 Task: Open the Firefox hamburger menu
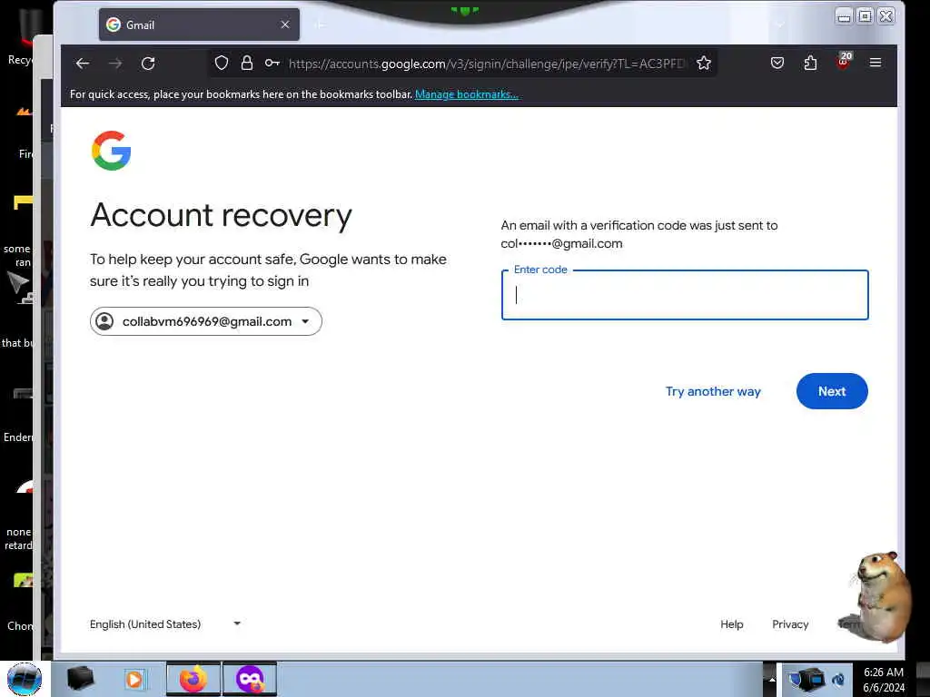[876, 63]
